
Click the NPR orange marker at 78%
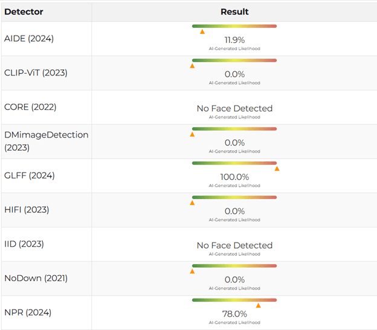pyautogui.click(x=258, y=305)
